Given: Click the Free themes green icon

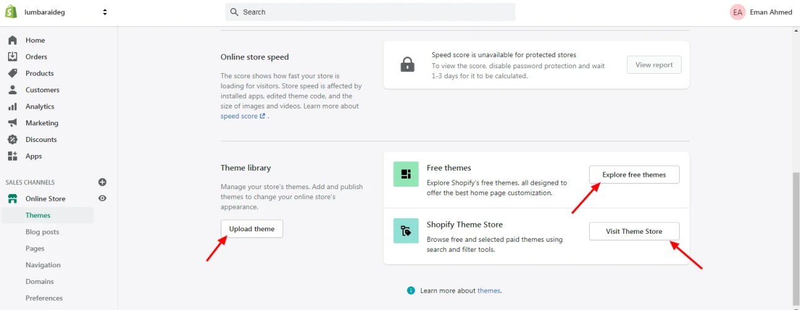Looking at the screenshot, I should 406,174.
